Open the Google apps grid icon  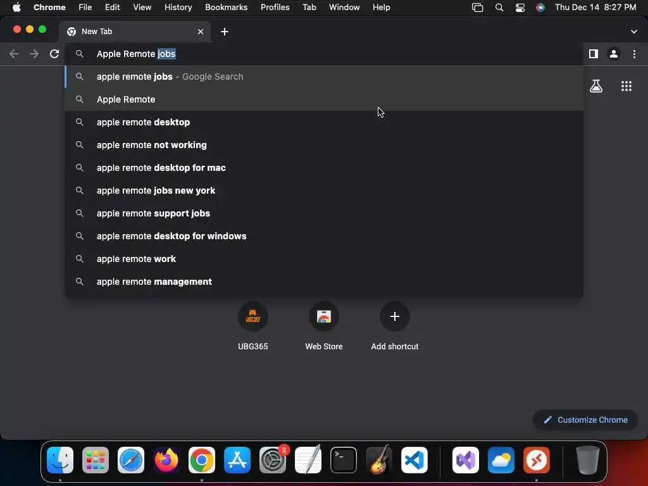[x=626, y=86]
